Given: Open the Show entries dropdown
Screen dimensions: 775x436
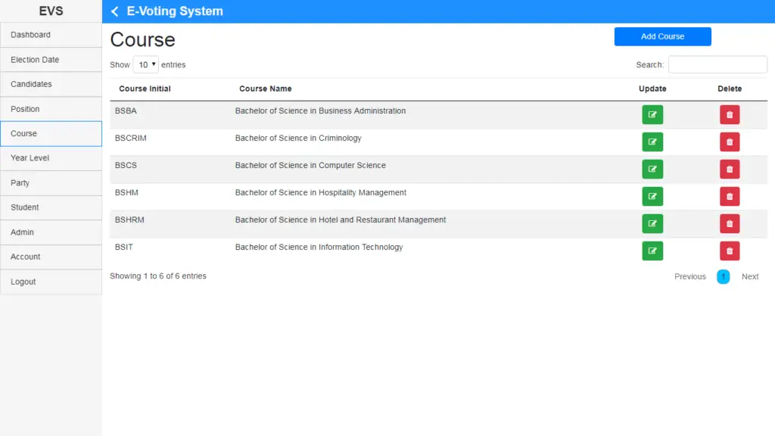Looking at the screenshot, I should pyautogui.click(x=145, y=64).
